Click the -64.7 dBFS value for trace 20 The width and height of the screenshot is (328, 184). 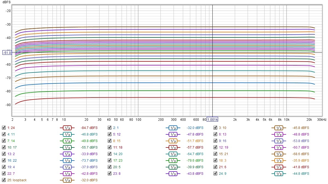click(x=195, y=154)
